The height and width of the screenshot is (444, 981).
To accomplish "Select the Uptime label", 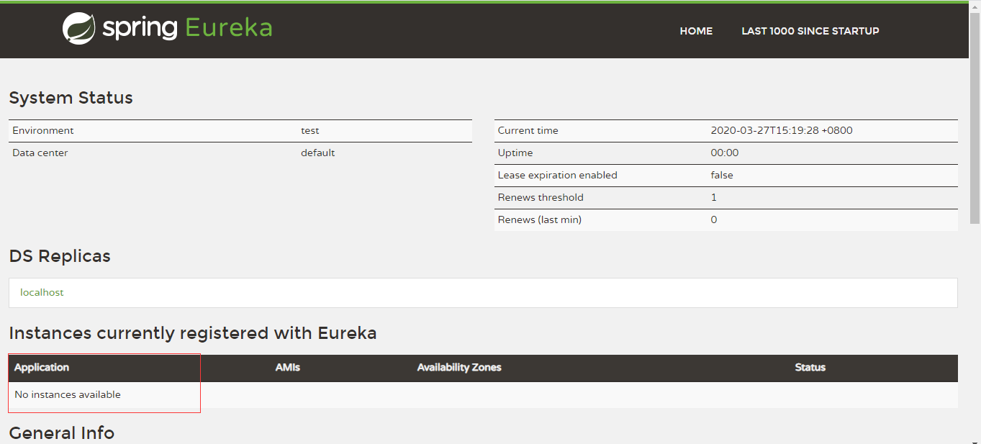I will (515, 153).
